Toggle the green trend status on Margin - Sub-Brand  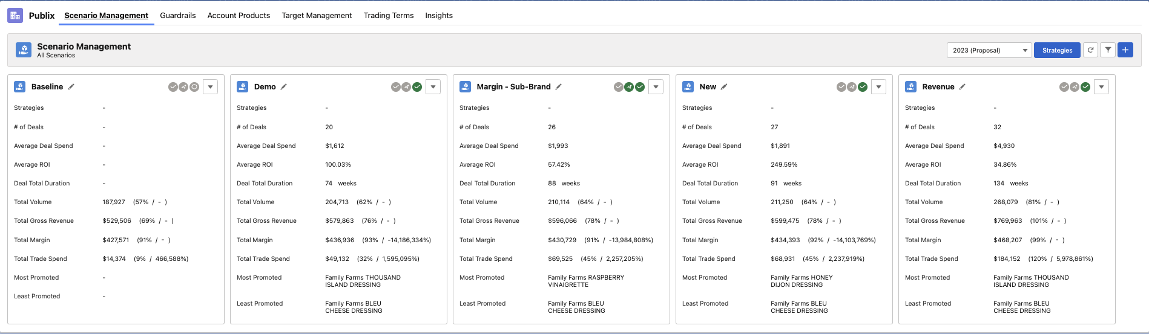629,87
